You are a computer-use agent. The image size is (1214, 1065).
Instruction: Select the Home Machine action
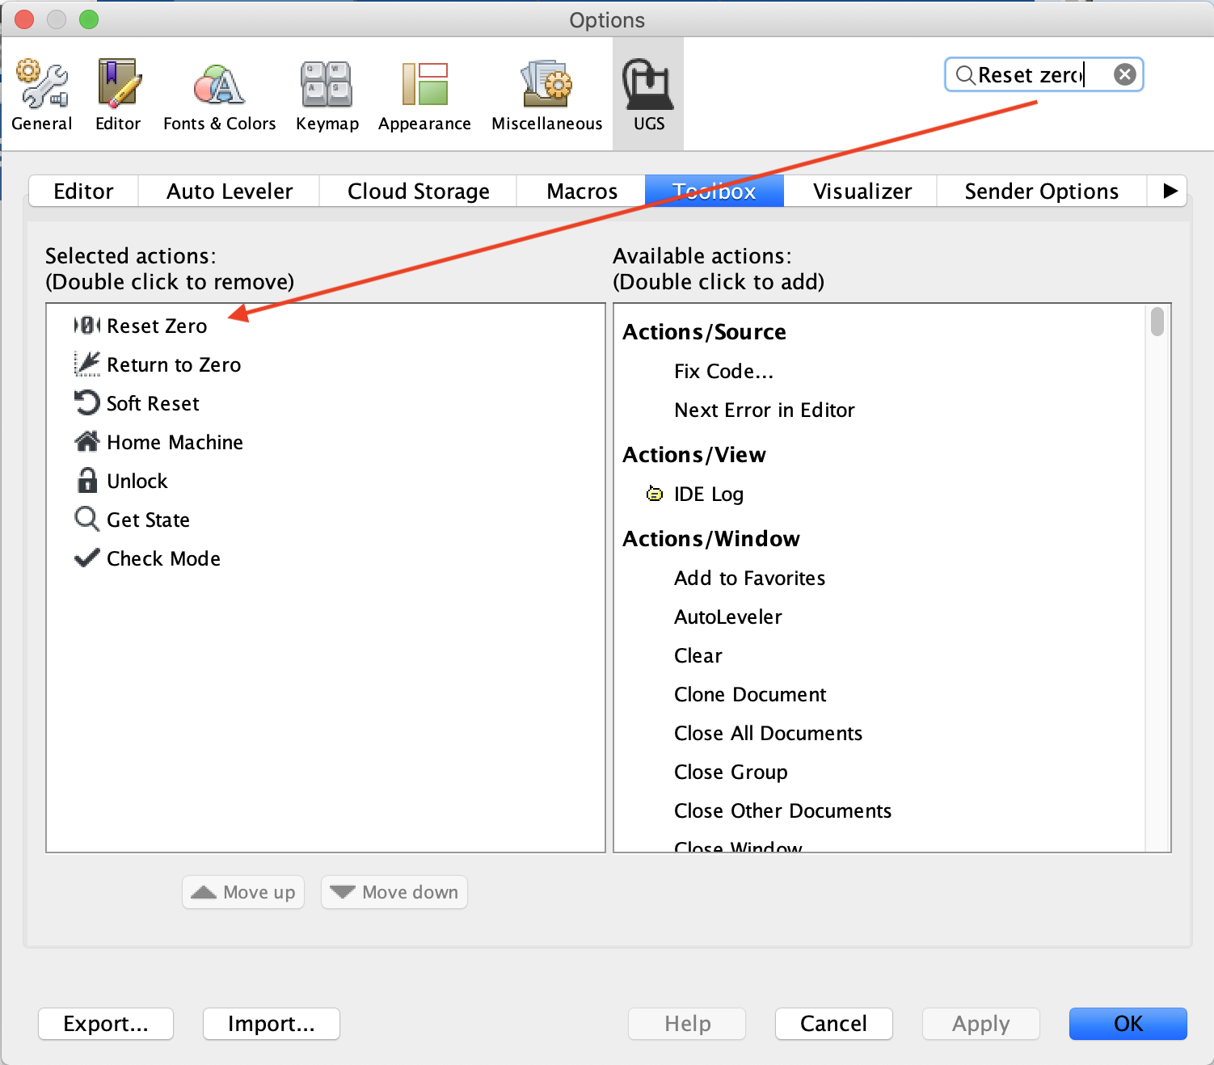click(175, 442)
